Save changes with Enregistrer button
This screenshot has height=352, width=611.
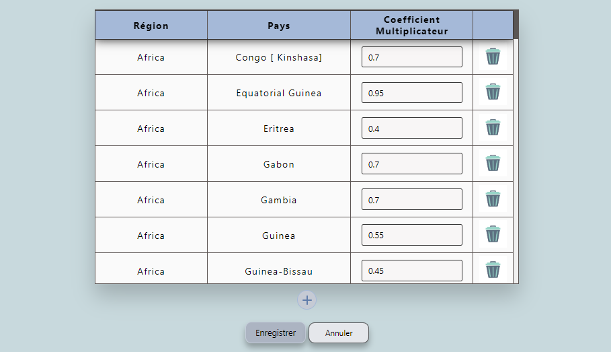[x=276, y=333]
